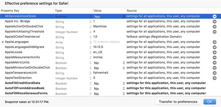Open value popup for AppleMiniaturizeOnDoubleClick
The width and height of the screenshot is (221, 107).
click(x=124, y=68)
